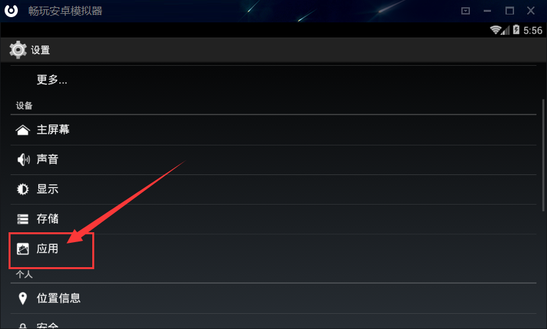
Task: Open the 声音 sound settings
Action: (x=273, y=160)
